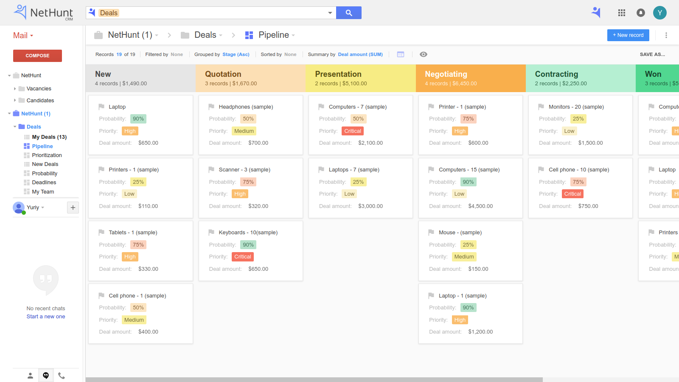
Task: Toggle the eye visibility icon
Action: 424,54
